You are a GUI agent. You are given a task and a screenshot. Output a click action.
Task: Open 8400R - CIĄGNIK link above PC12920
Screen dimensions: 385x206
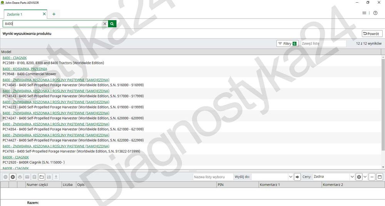tap(16, 157)
